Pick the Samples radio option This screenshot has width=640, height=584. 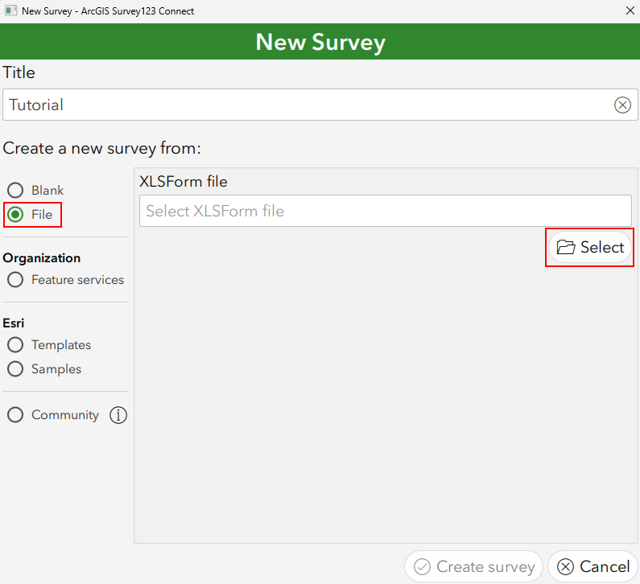pos(15,369)
